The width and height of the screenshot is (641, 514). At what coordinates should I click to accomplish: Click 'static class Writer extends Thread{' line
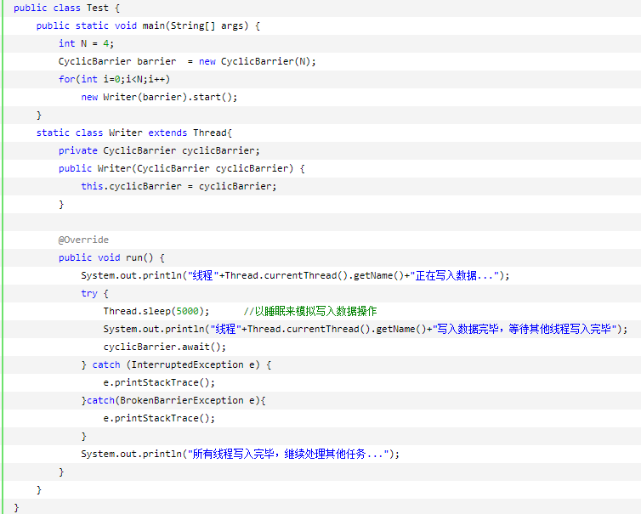click(134, 133)
